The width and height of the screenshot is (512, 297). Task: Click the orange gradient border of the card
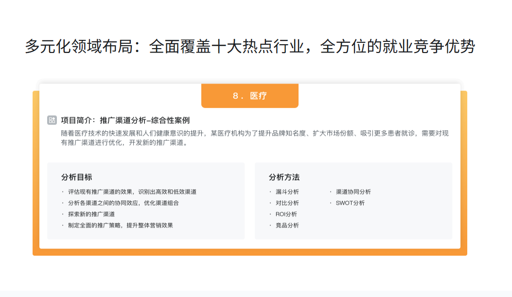(x=35, y=170)
